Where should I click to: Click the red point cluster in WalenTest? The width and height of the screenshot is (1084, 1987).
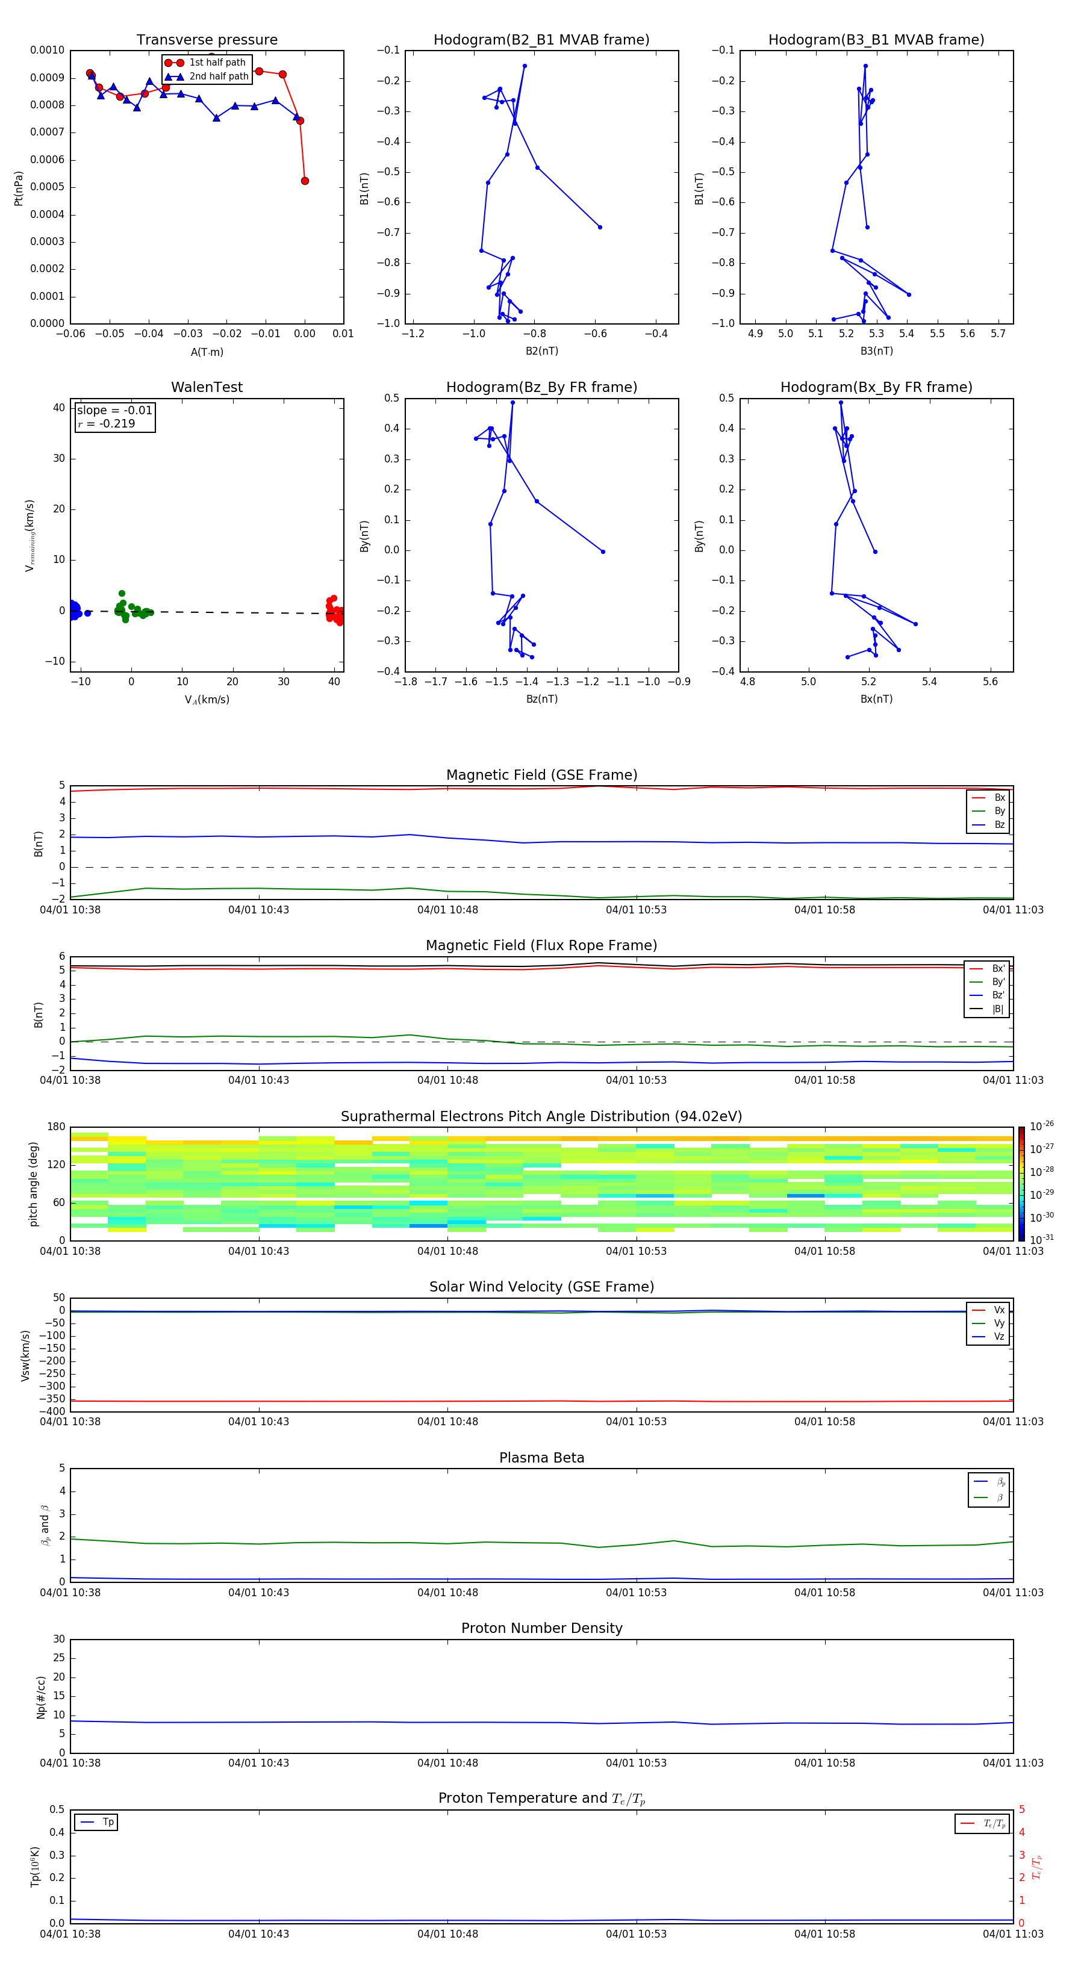pos(334,611)
